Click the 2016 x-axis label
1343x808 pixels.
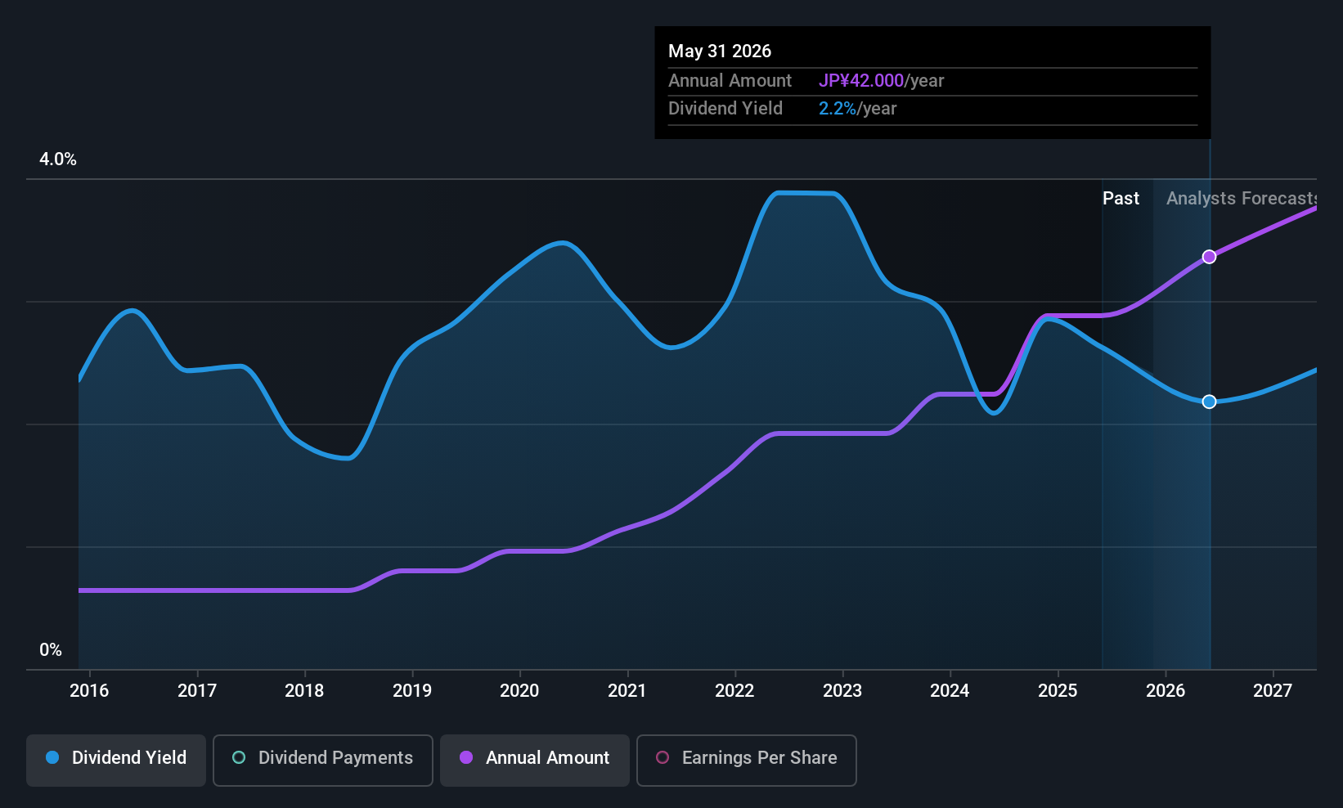(x=89, y=691)
